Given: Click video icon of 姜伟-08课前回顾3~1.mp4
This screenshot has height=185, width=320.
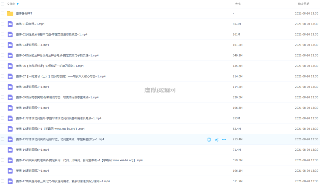Looking at the screenshot, I should [10, 87].
